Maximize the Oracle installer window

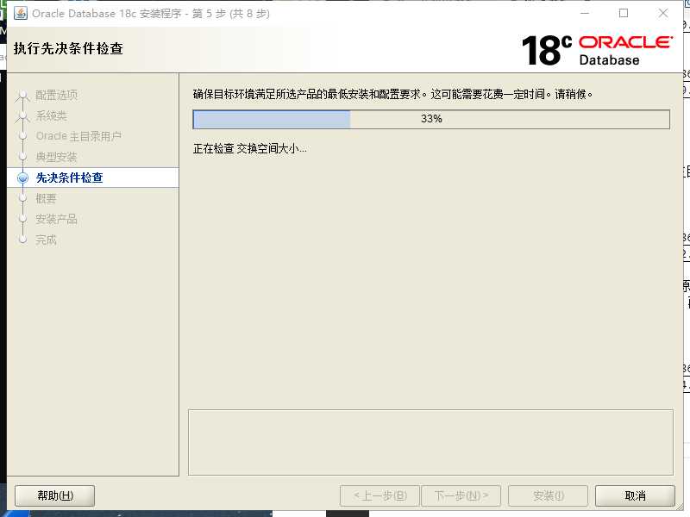[x=624, y=13]
